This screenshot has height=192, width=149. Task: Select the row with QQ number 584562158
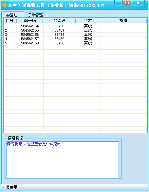[75, 43]
